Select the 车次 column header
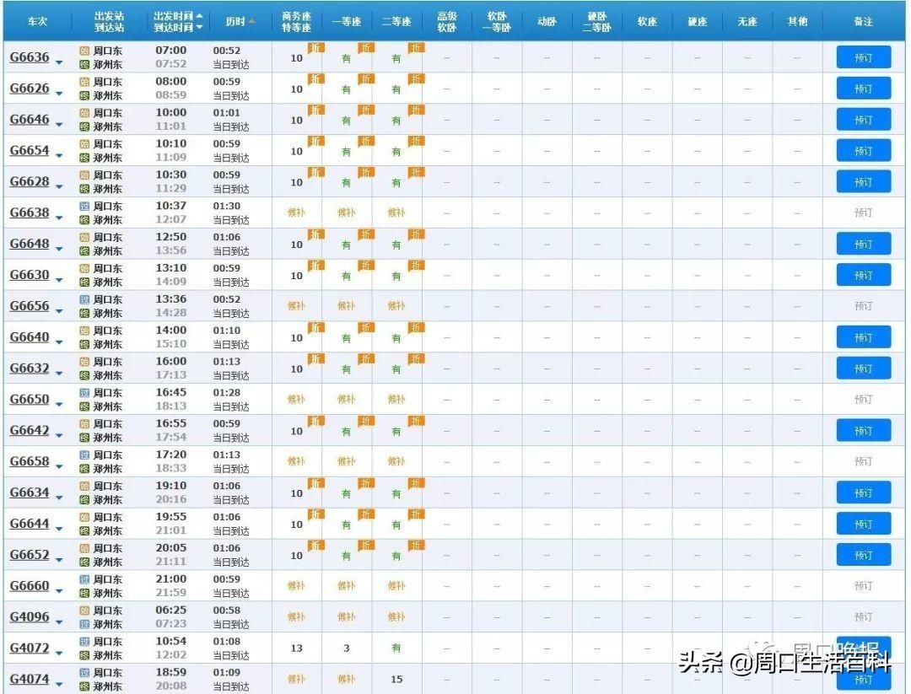911x694 pixels. click(37, 21)
